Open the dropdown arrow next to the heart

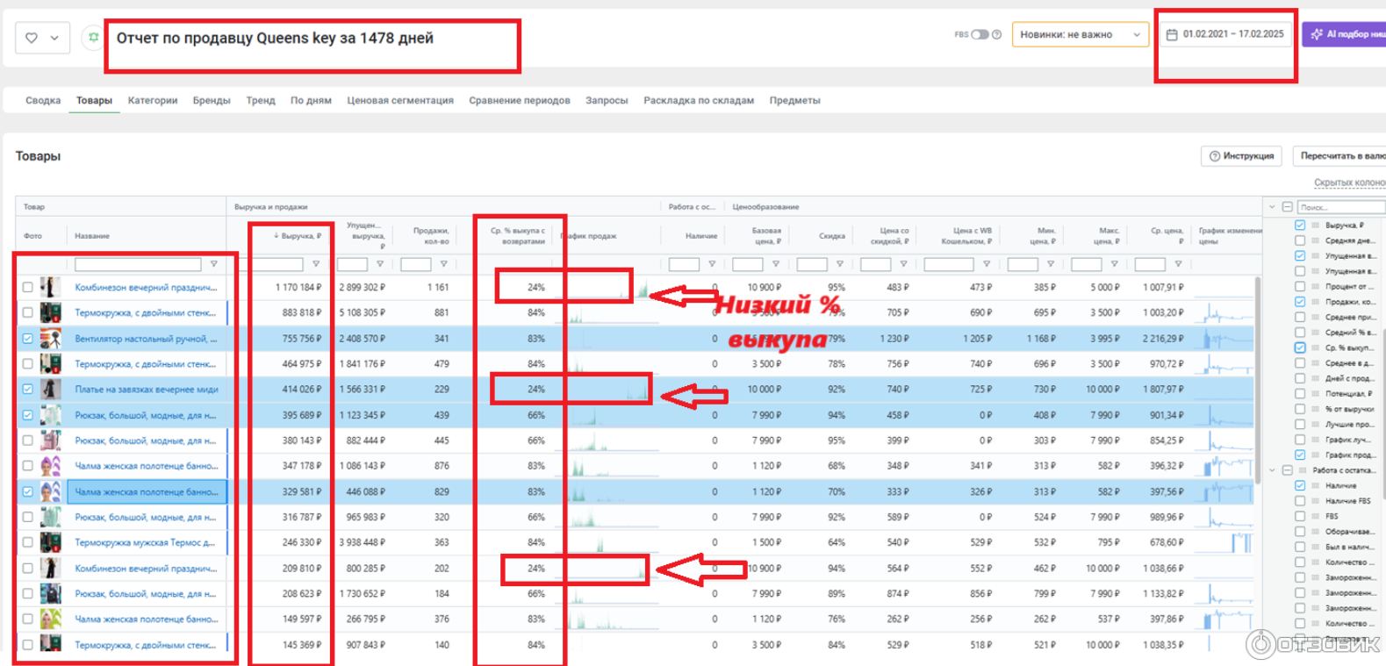(x=54, y=38)
